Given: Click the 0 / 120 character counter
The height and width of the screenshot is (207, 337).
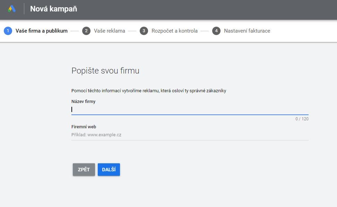Looking at the screenshot, I should coord(302,119).
